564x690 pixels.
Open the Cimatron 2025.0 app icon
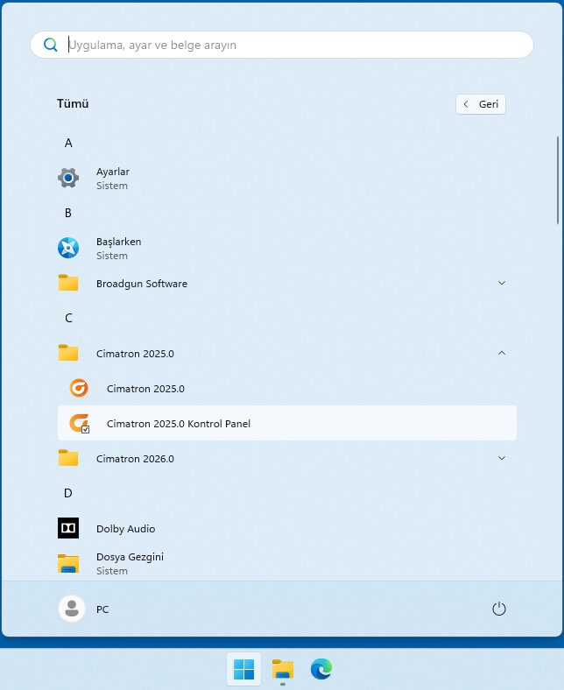click(x=79, y=388)
